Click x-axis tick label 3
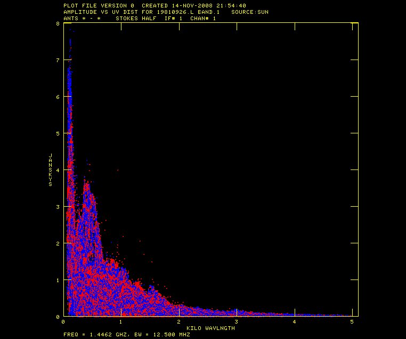The image size is (406, 339). click(237, 322)
